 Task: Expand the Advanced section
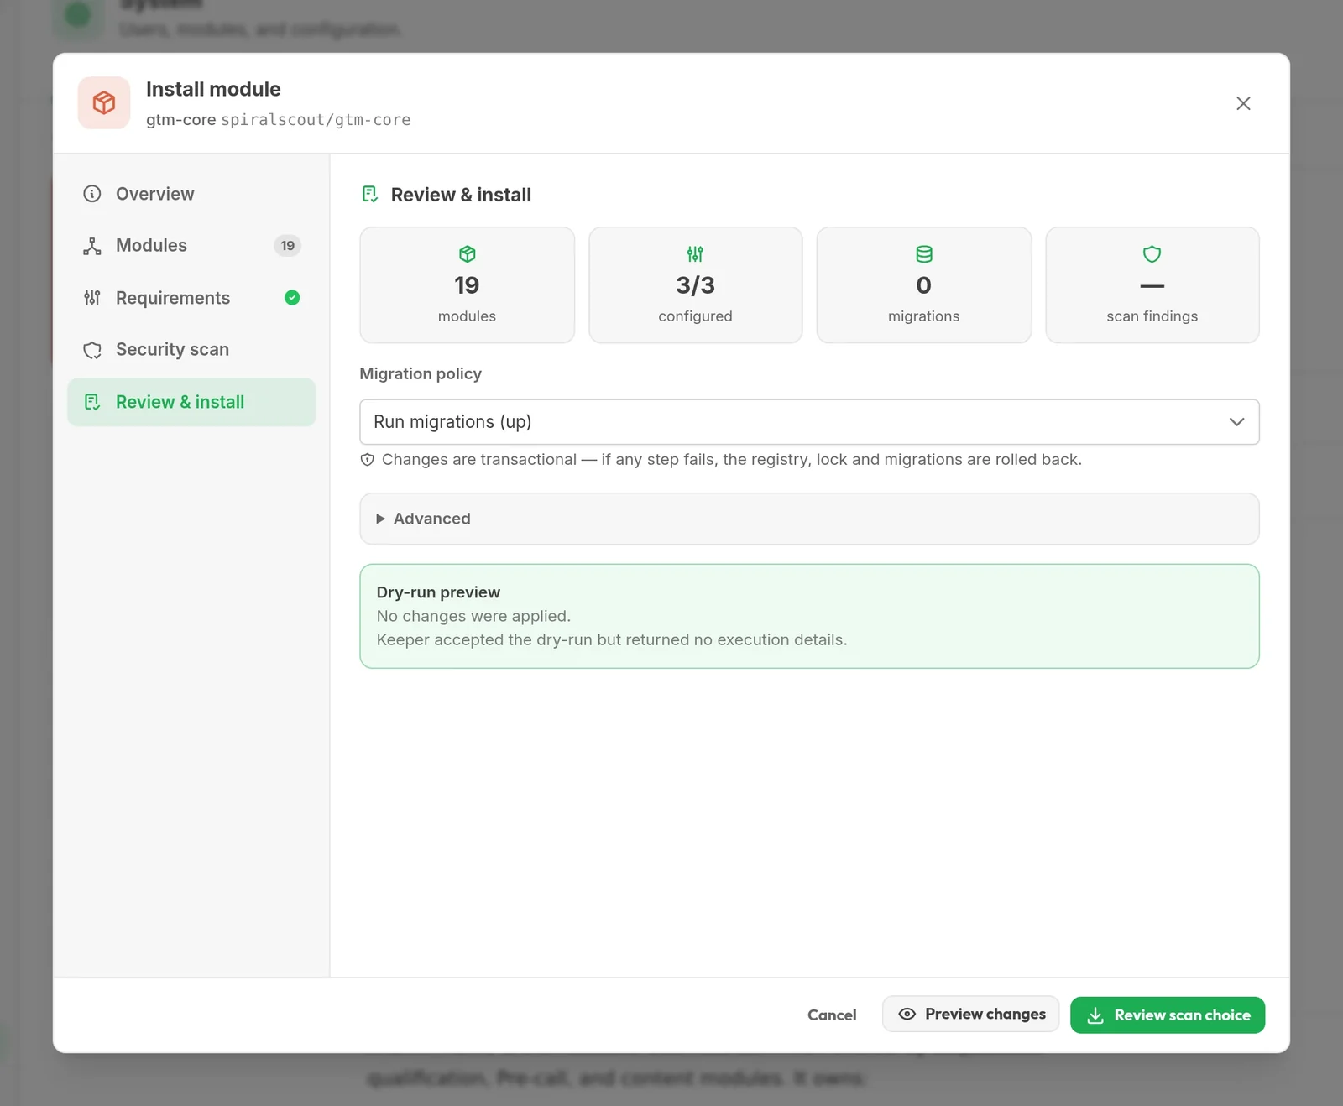pyautogui.click(x=809, y=519)
